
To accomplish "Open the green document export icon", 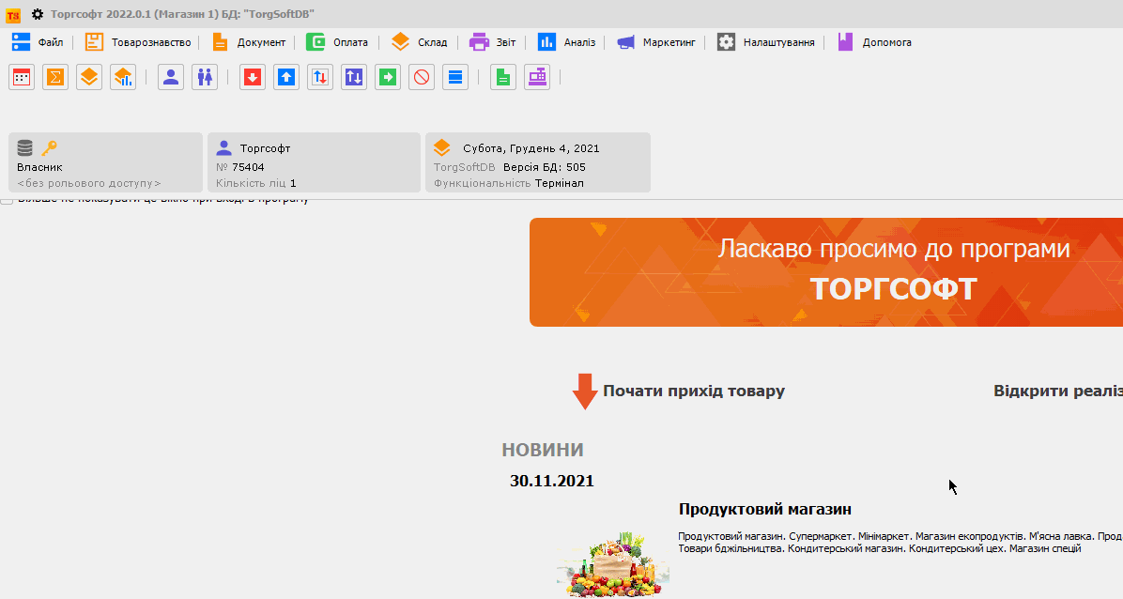I will coord(502,77).
